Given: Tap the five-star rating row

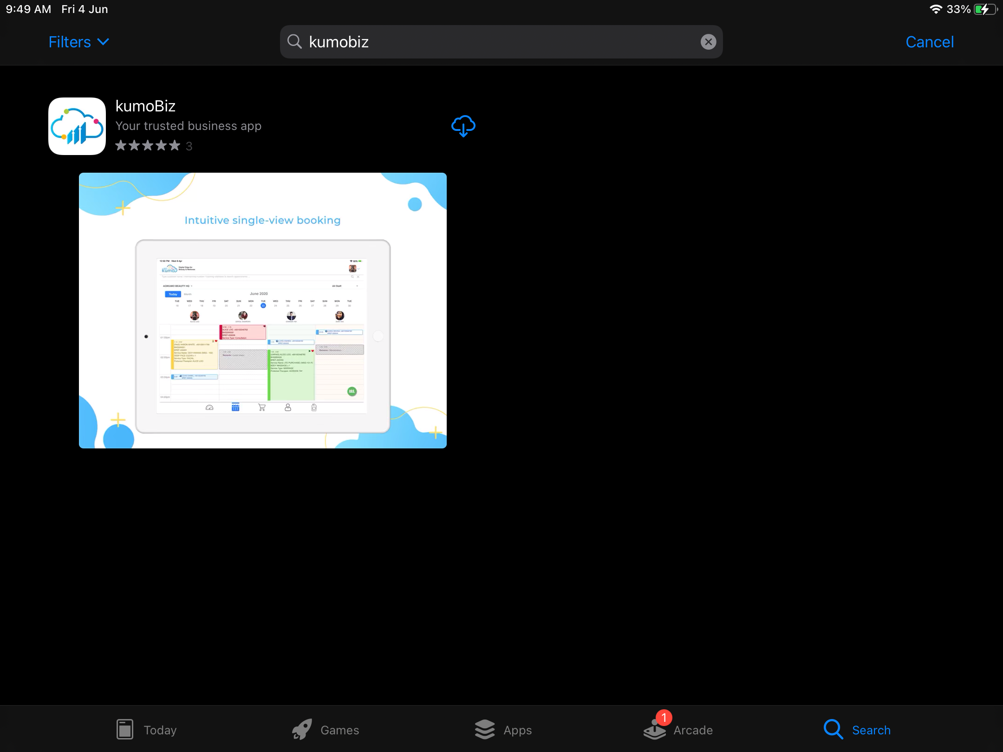Looking at the screenshot, I should 148,146.
